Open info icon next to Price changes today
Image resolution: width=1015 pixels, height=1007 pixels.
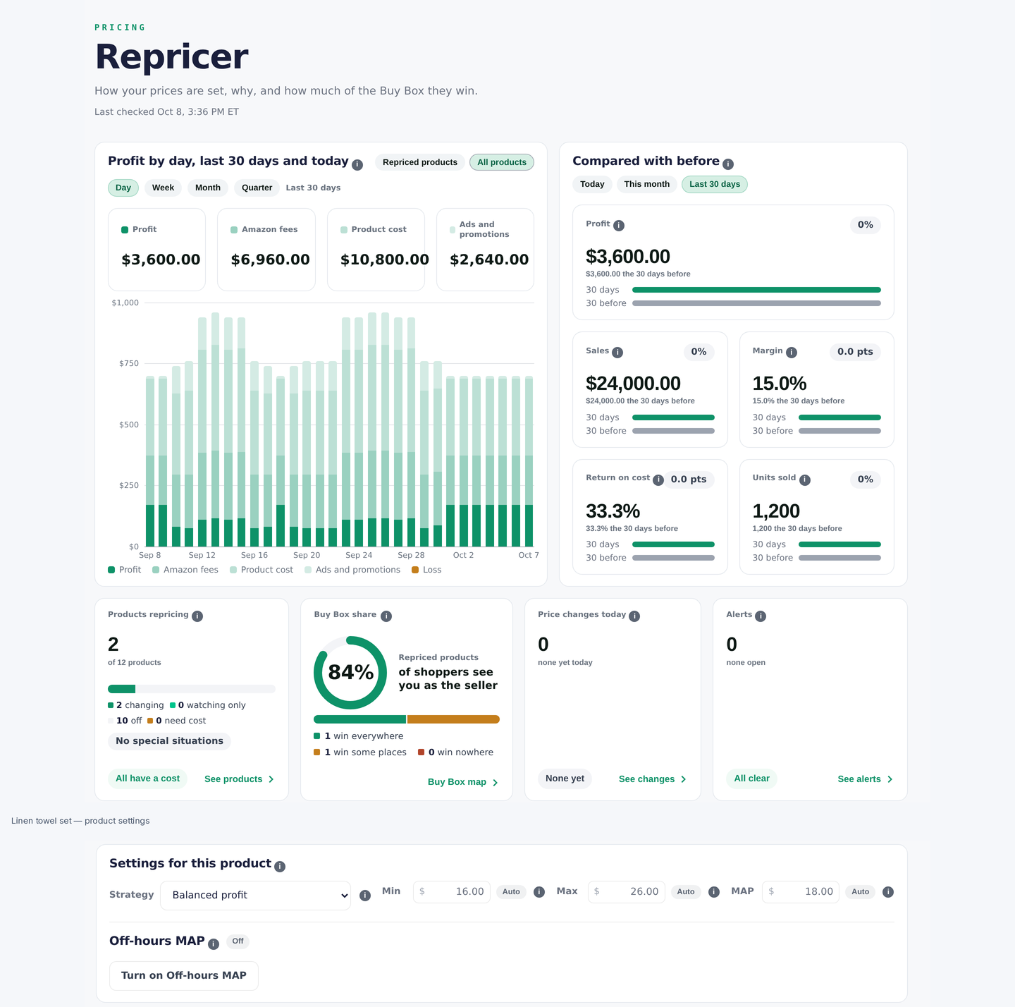coord(634,616)
